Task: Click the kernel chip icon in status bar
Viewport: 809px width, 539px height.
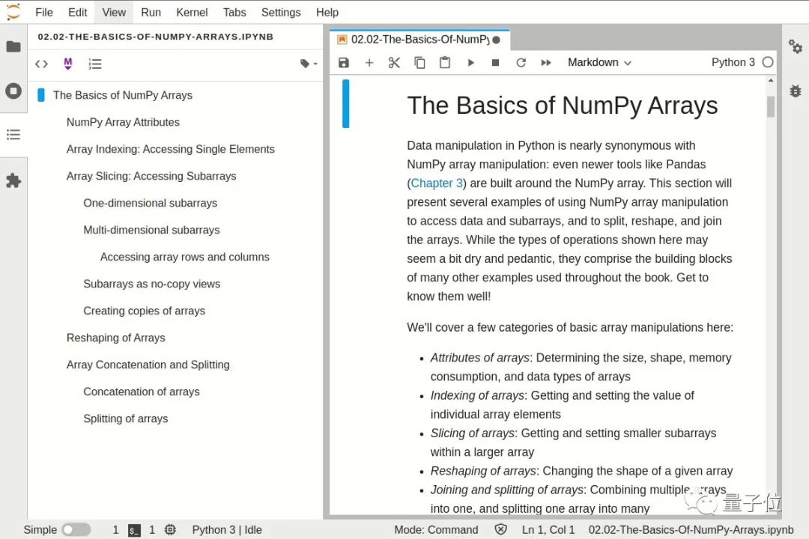Action: tap(170, 530)
